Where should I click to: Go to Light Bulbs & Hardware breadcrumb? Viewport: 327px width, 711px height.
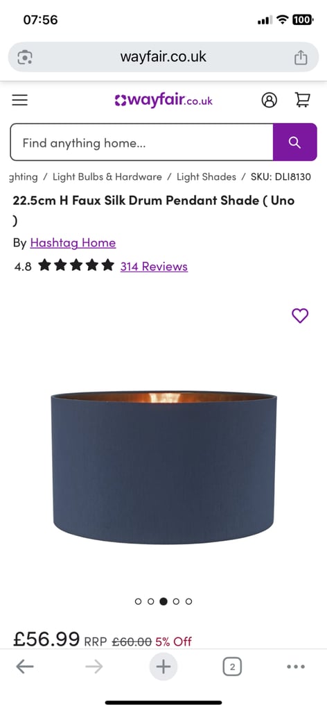click(107, 177)
